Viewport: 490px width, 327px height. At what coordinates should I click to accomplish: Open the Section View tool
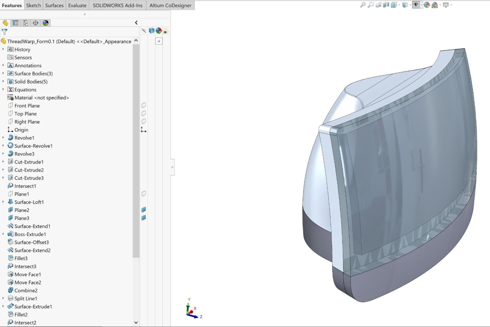click(x=386, y=5)
